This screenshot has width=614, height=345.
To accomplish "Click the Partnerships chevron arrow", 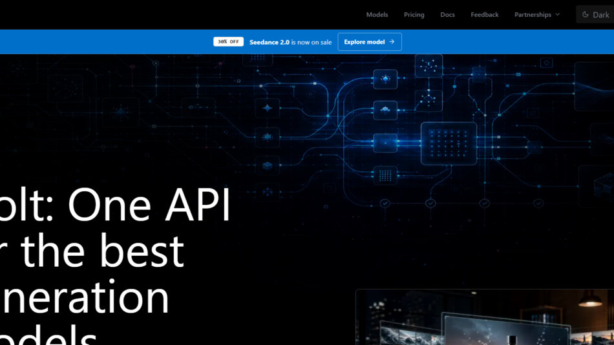I will [558, 14].
